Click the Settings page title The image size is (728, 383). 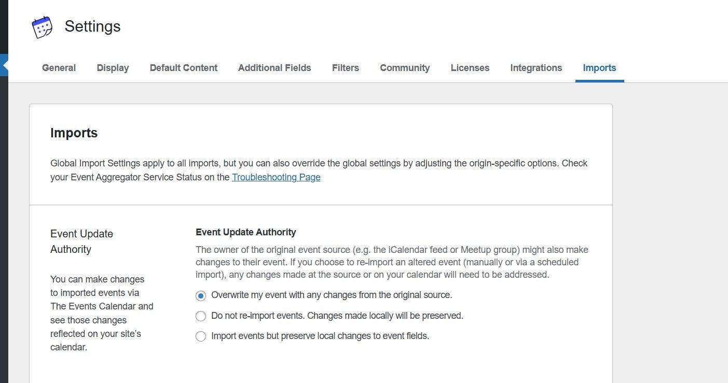(92, 26)
